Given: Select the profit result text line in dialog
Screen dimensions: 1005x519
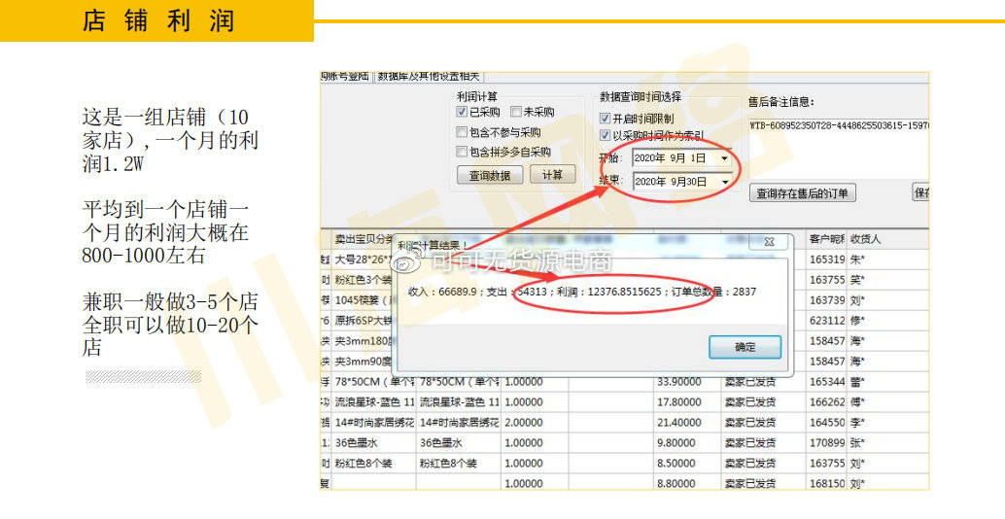Looking at the screenshot, I should (582, 293).
